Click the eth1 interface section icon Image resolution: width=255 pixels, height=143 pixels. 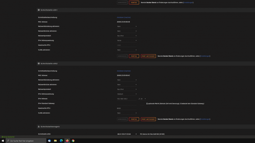click(39, 10)
